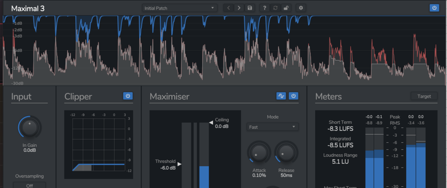Click the Ceiling slider arrow handle
The height and width of the screenshot is (188, 447).
tap(211, 123)
